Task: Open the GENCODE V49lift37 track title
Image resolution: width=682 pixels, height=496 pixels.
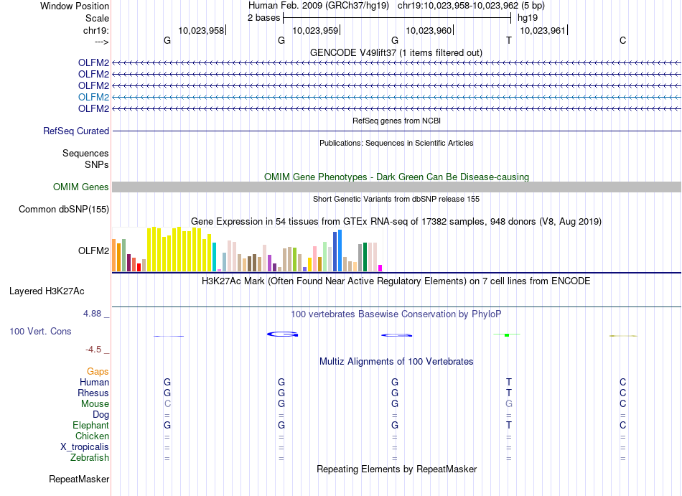Action: pos(396,52)
